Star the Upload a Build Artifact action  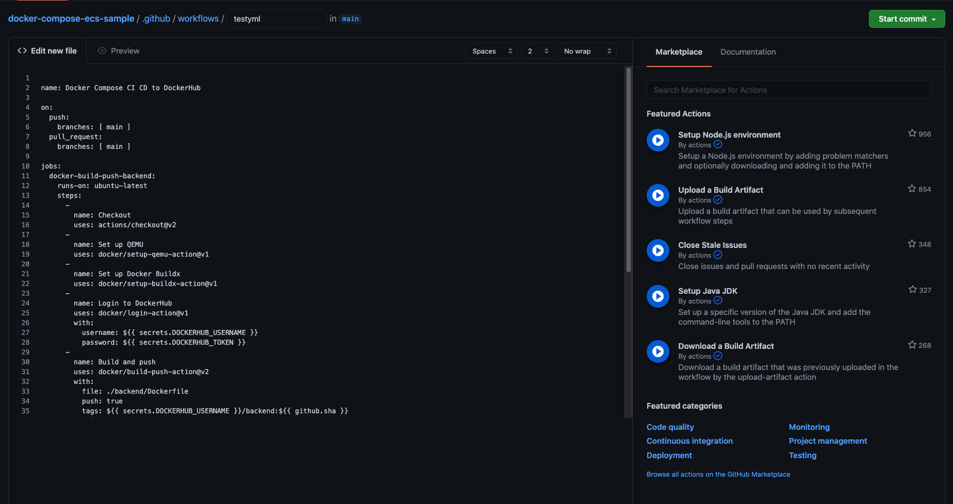coord(912,189)
